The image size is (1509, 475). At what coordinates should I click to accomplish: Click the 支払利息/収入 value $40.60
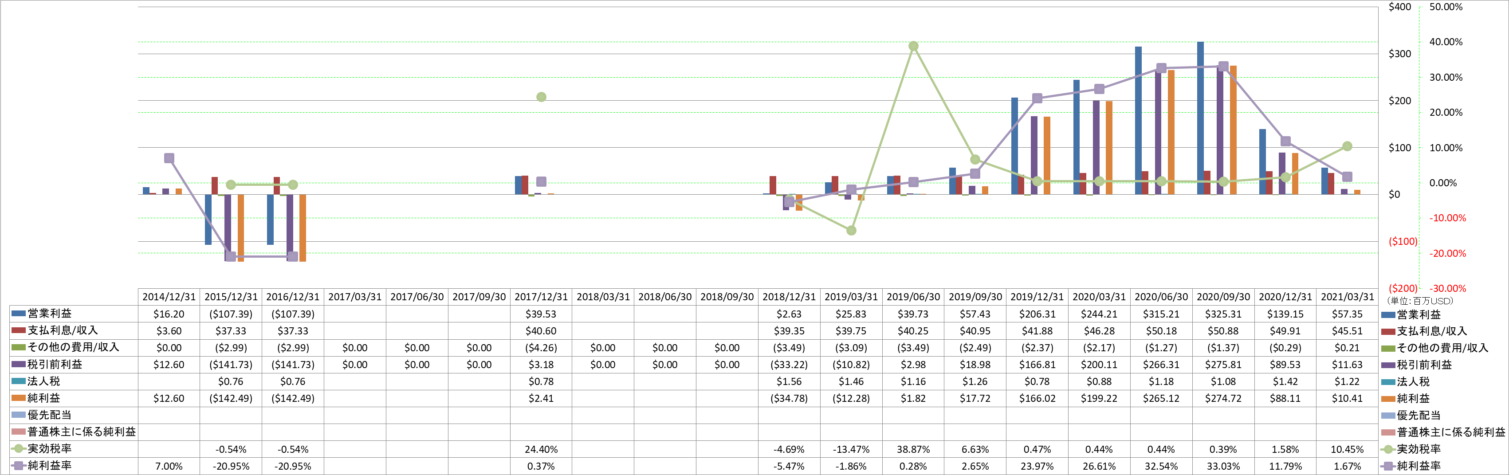[541, 331]
